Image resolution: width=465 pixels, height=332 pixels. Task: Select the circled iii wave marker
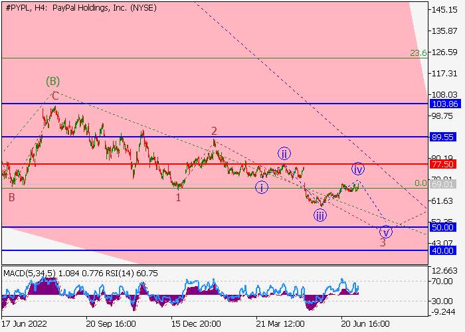point(320,216)
